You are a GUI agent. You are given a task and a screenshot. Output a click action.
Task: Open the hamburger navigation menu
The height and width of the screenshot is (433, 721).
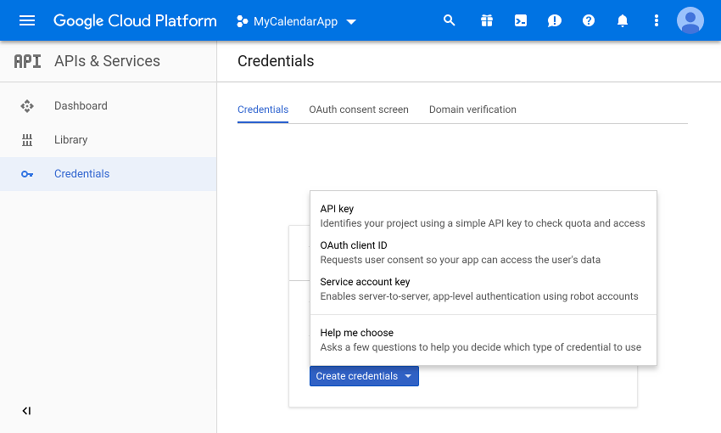pos(27,20)
